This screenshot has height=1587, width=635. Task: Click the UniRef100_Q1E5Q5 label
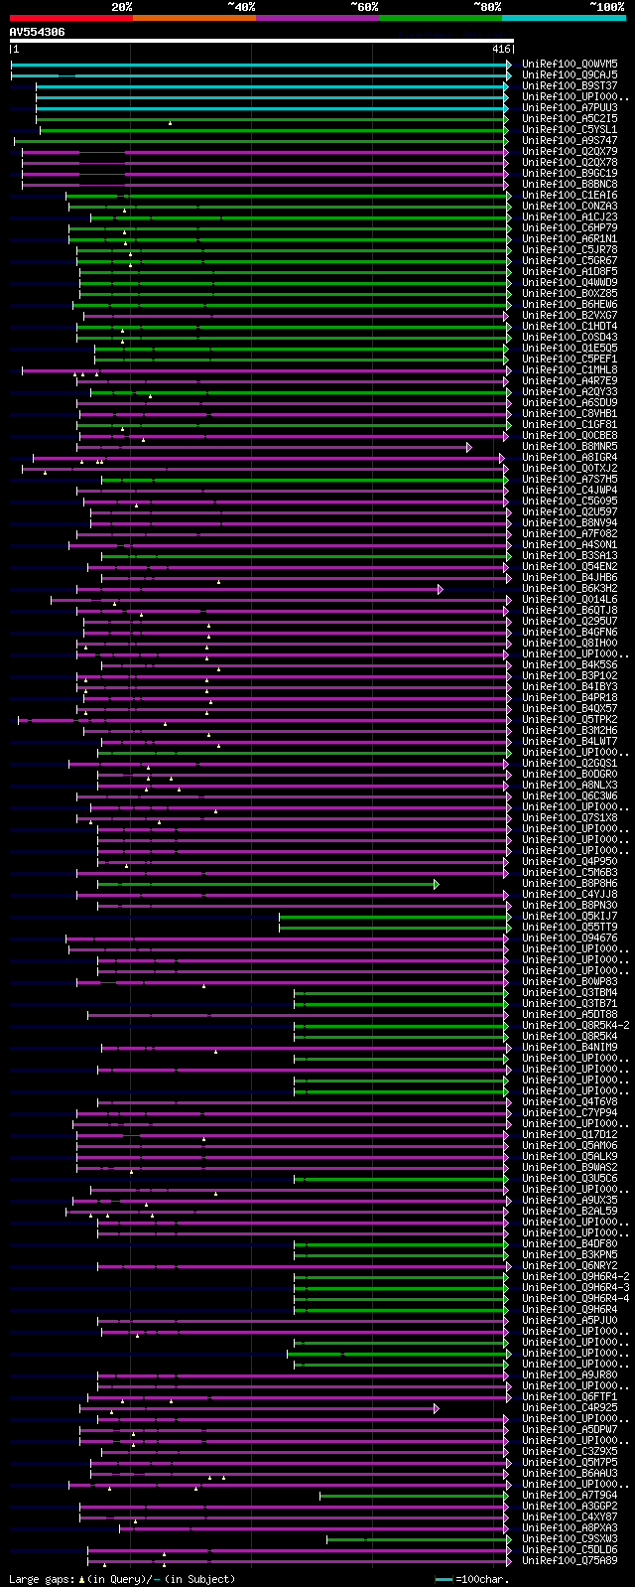pyautogui.click(x=570, y=348)
